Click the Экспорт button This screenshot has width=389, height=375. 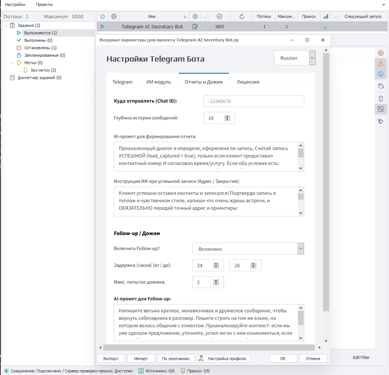pyautogui.click(x=111, y=358)
